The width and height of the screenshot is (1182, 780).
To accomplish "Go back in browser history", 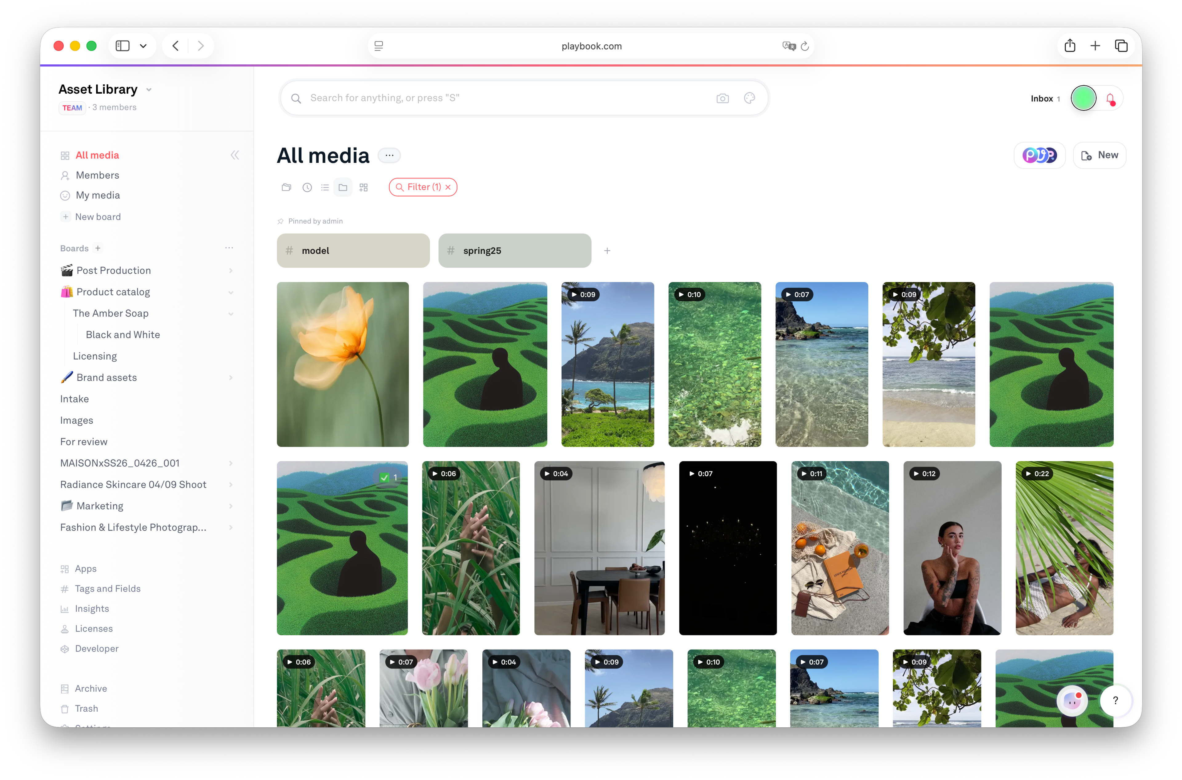I will [x=175, y=46].
